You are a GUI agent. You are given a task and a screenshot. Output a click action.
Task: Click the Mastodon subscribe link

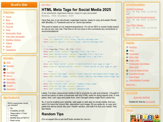(11, 83)
